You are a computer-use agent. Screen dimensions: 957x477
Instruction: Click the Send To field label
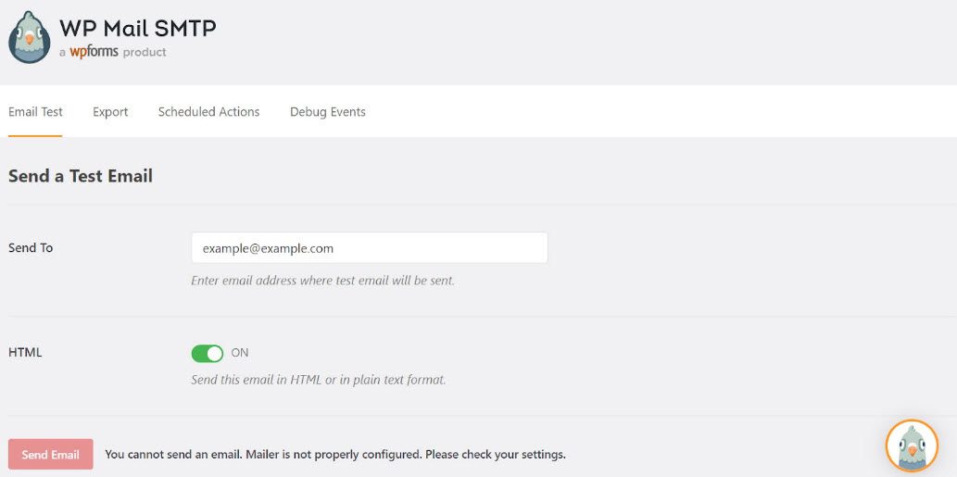(x=31, y=247)
